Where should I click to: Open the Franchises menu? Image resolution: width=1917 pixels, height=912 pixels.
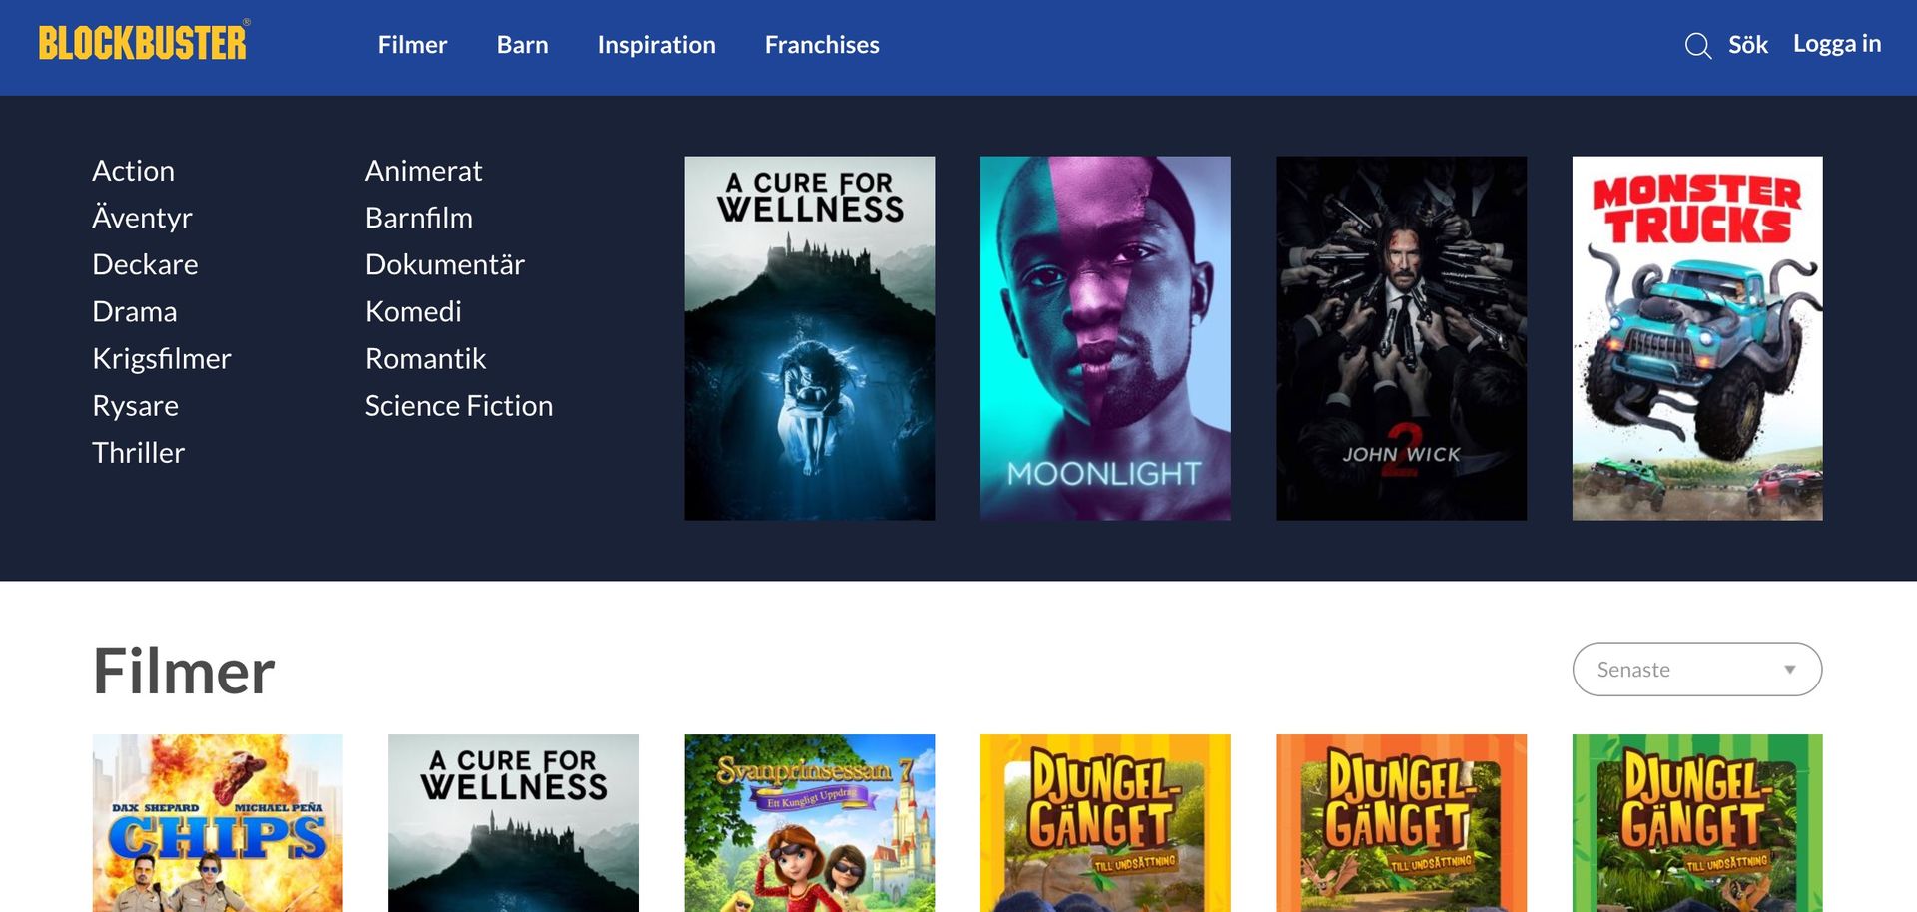click(x=822, y=45)
